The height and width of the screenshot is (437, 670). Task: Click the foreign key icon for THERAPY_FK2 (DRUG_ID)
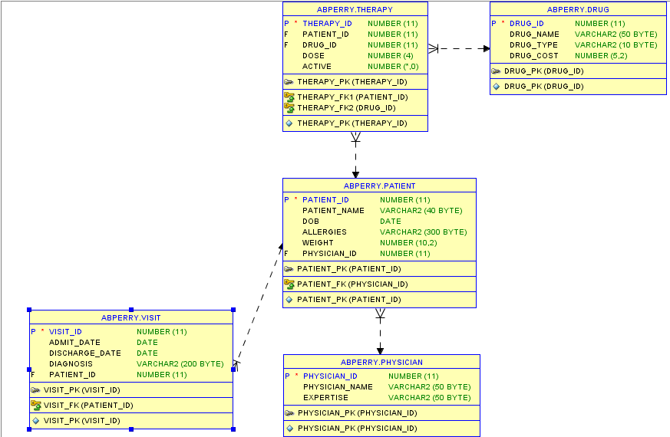tap(289, 108)
